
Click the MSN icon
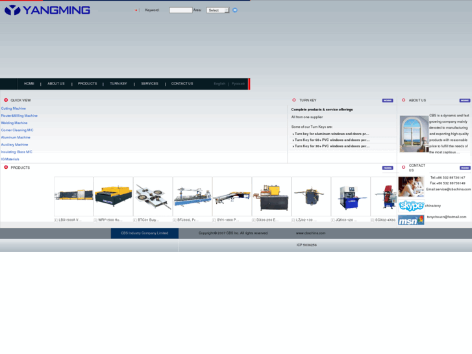tap(411, 220)
